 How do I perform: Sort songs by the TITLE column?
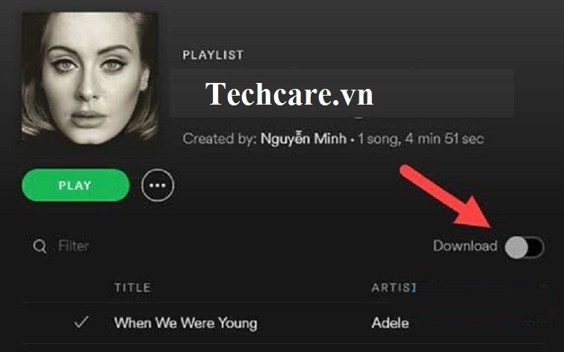coord(132,288)
